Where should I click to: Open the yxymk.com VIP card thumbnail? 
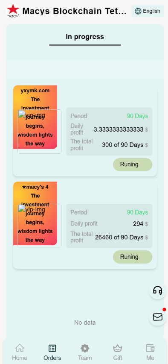point(35,117)
